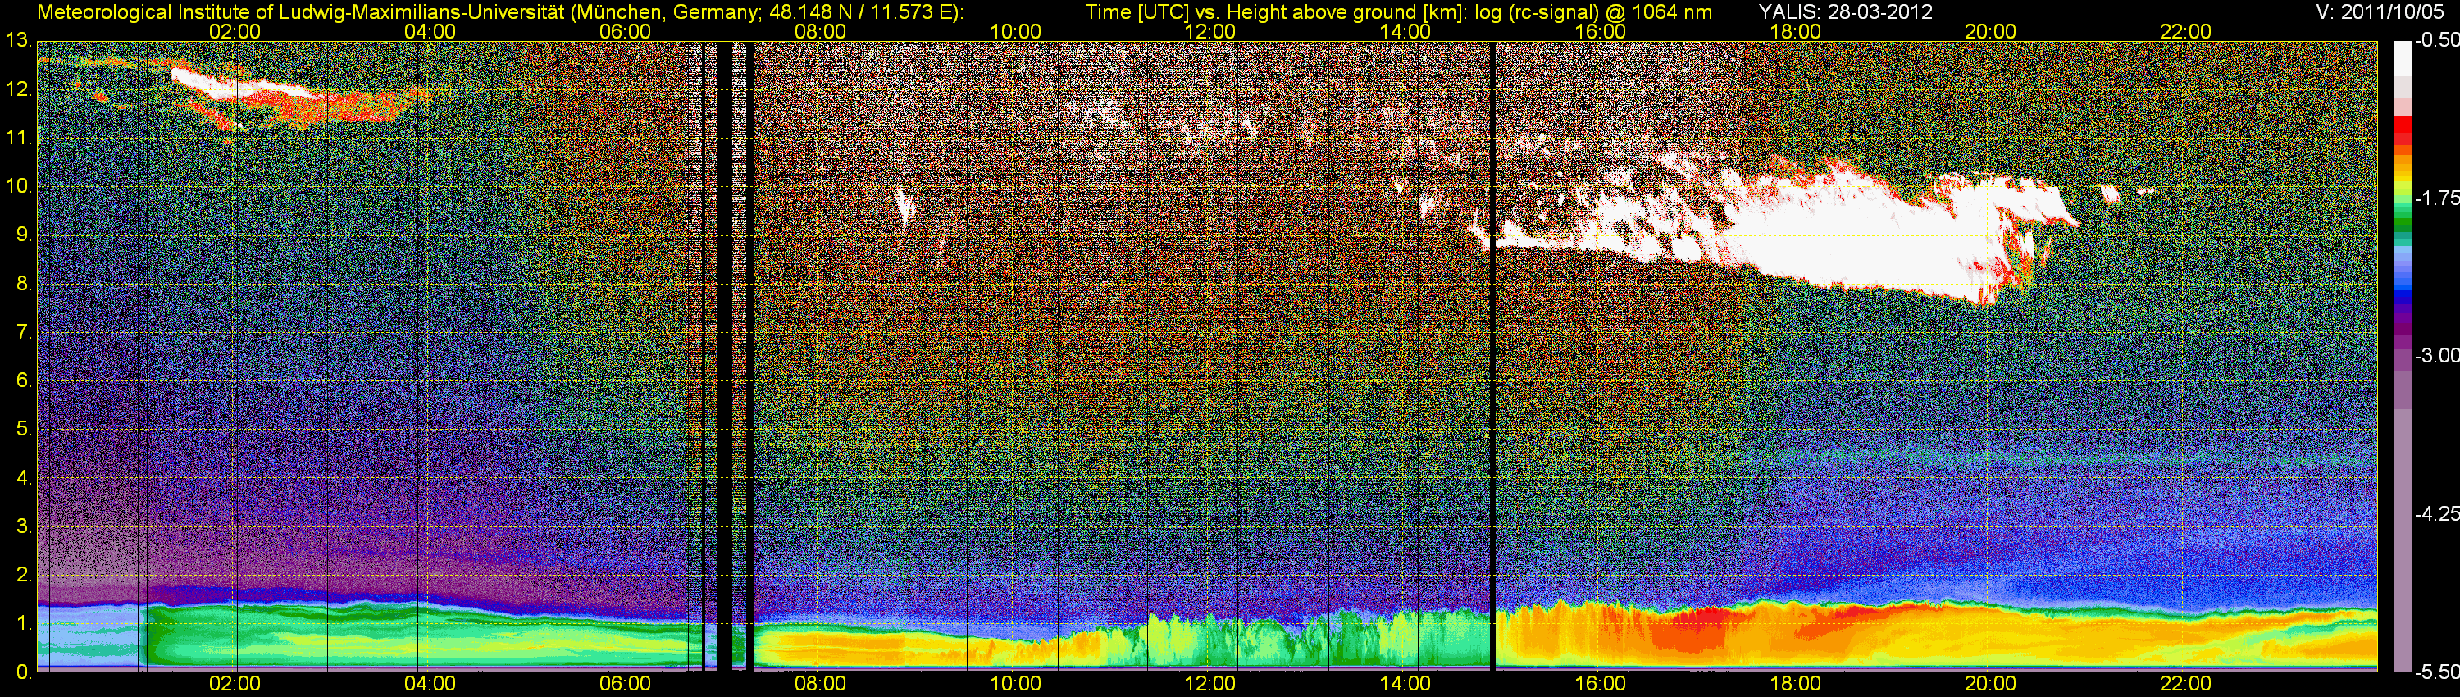Select "14:00" on the bottom time axis
The height and width of the screenshot is (697, 2460).
[1405, 684]
